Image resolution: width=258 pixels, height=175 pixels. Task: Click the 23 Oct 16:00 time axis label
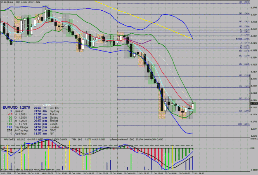[x=198, y=173]
